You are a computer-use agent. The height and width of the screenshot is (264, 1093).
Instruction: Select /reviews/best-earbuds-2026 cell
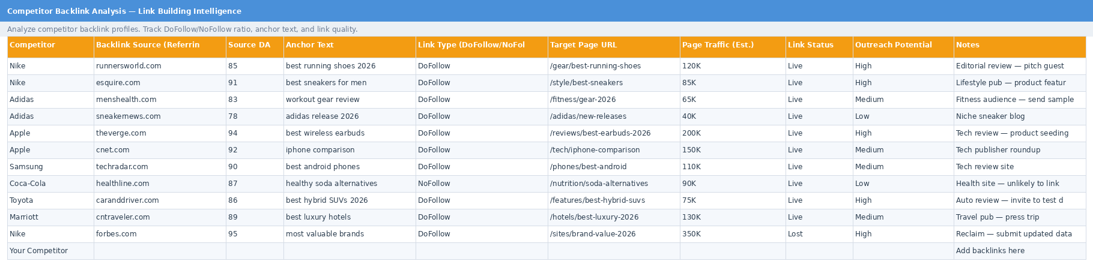click(x=614, y=134)
